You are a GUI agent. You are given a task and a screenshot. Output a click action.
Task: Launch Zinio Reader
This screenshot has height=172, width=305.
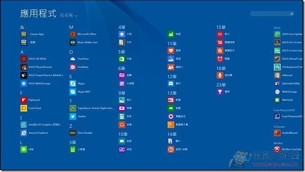point(81,133)
